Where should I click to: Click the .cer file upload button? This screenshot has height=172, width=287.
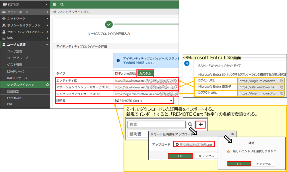[x=194, y=144]
